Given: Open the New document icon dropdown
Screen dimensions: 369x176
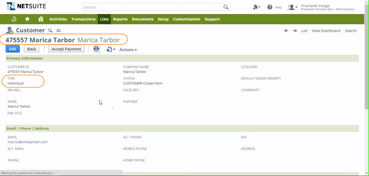Looking at the screenshot, I should [111, 49].
